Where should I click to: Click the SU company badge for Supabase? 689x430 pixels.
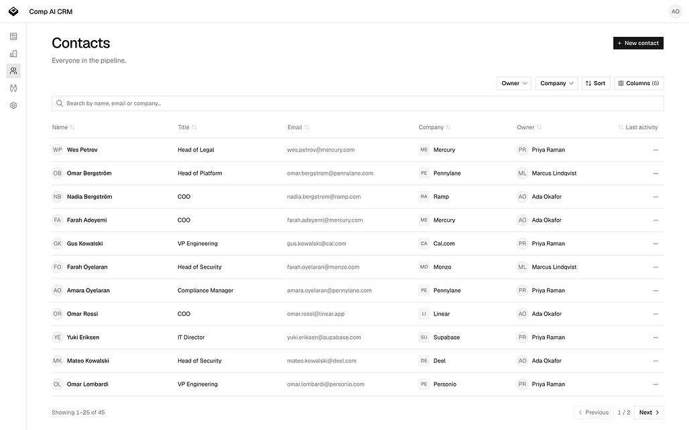[x=424, y=338]
